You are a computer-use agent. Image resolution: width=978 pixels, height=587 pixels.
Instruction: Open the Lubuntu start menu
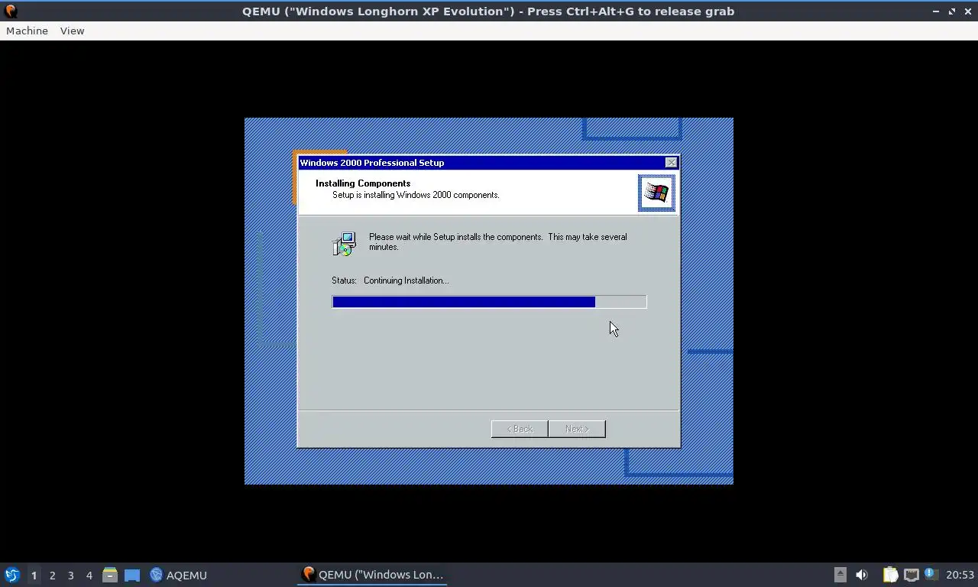[12, 575]
